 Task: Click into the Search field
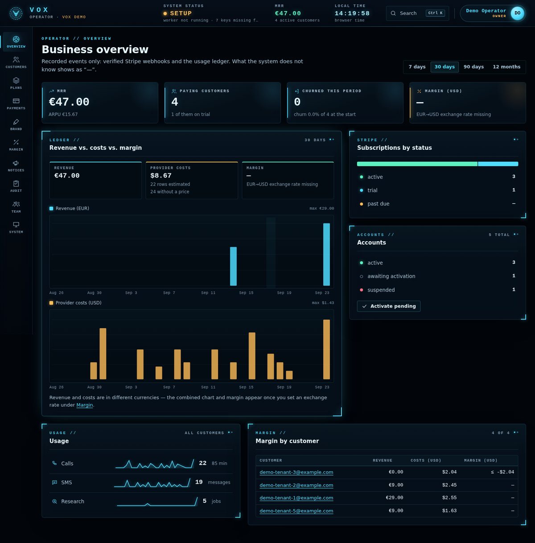point(417,13)
